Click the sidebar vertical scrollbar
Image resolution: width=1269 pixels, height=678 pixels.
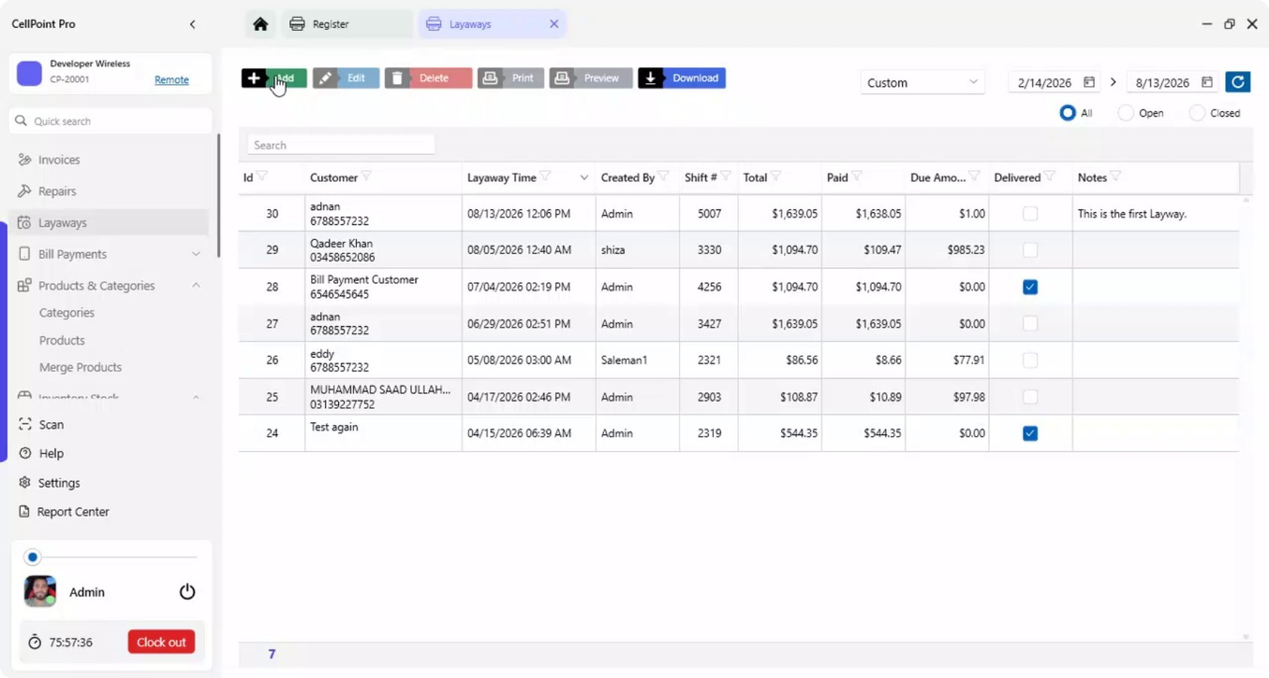(x=218, y=195)
